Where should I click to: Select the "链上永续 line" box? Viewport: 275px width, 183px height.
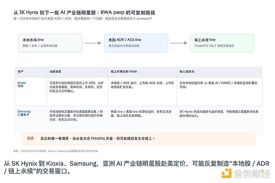click(222, 43)
